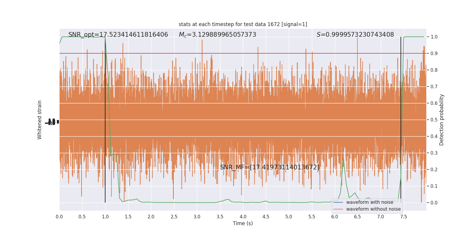Click the 0.6 tick on detection probability axis
Viewport: 474px width, 237px height.
434,103
